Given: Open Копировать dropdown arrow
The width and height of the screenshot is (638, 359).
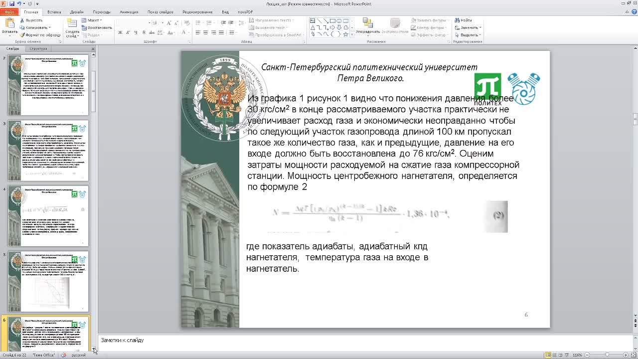Looking at the screenshot, I should point(49,27).
